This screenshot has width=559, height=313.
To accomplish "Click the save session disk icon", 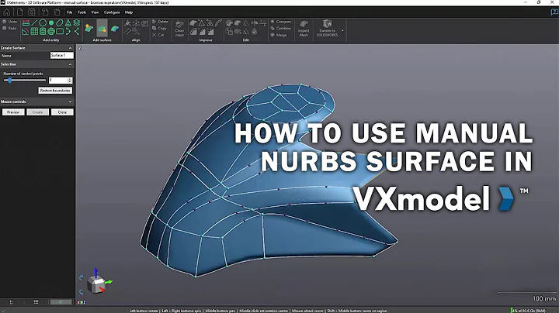I will [x=32, y=12].
